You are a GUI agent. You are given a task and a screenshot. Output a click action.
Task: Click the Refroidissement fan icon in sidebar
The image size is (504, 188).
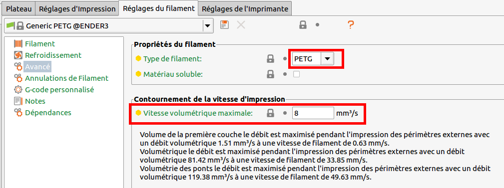click(x=18, y=55)
